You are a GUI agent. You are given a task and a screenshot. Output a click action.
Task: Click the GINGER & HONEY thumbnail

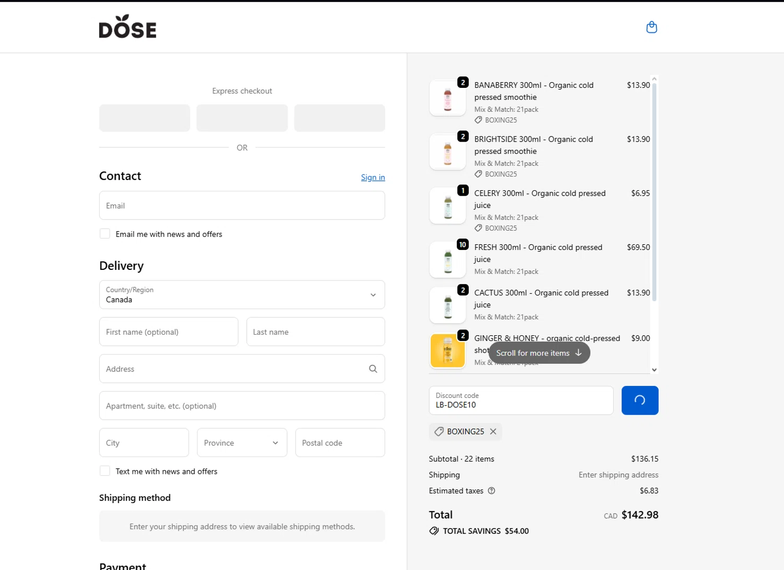447,351
